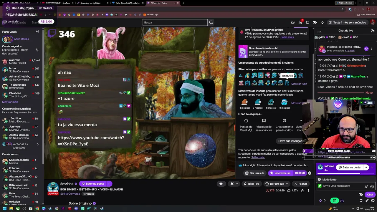Open TheDarkness channel in sidebar

(21, 86)
